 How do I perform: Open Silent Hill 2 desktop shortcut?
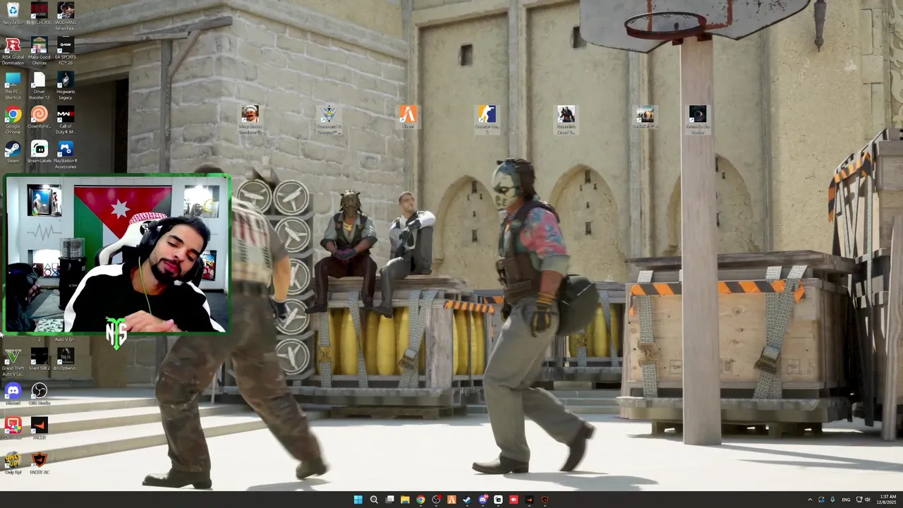tap(39, 358)
